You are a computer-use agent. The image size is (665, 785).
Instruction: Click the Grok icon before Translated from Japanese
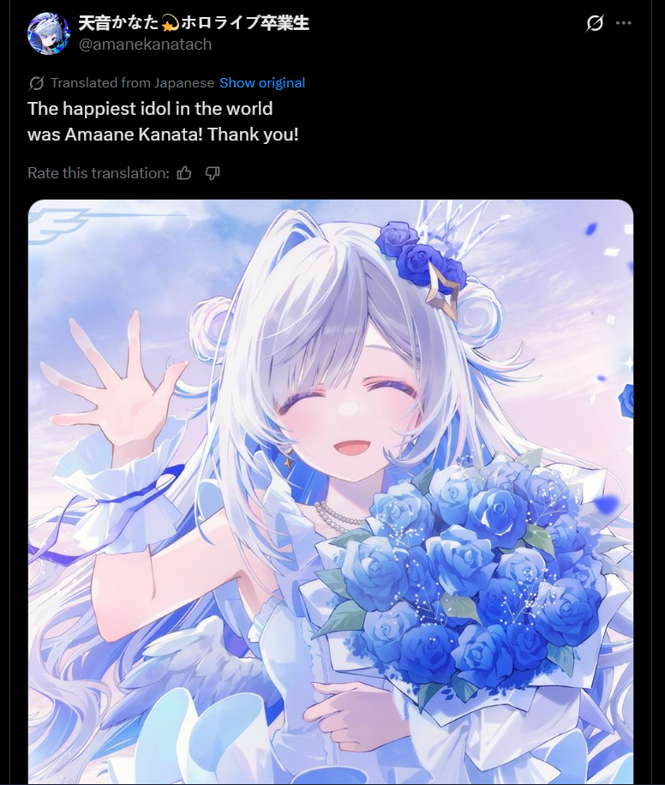pos(37,82)
